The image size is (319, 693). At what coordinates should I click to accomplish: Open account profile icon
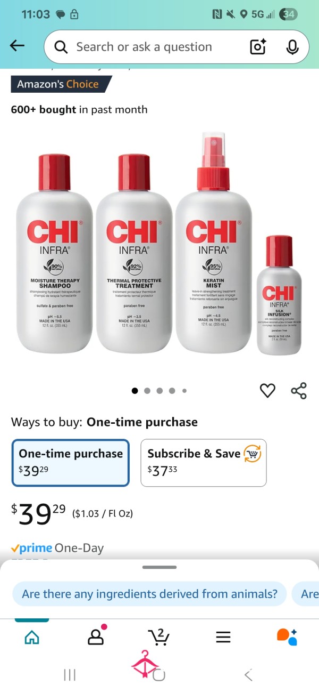coord(96,636)
